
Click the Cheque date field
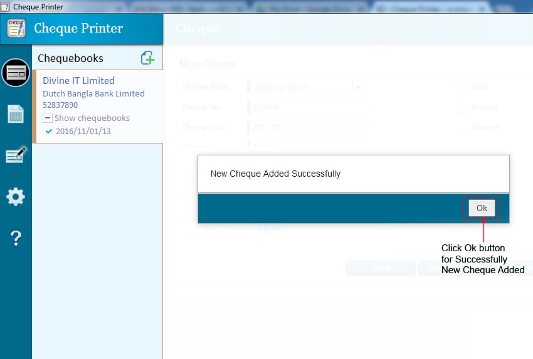306,127
